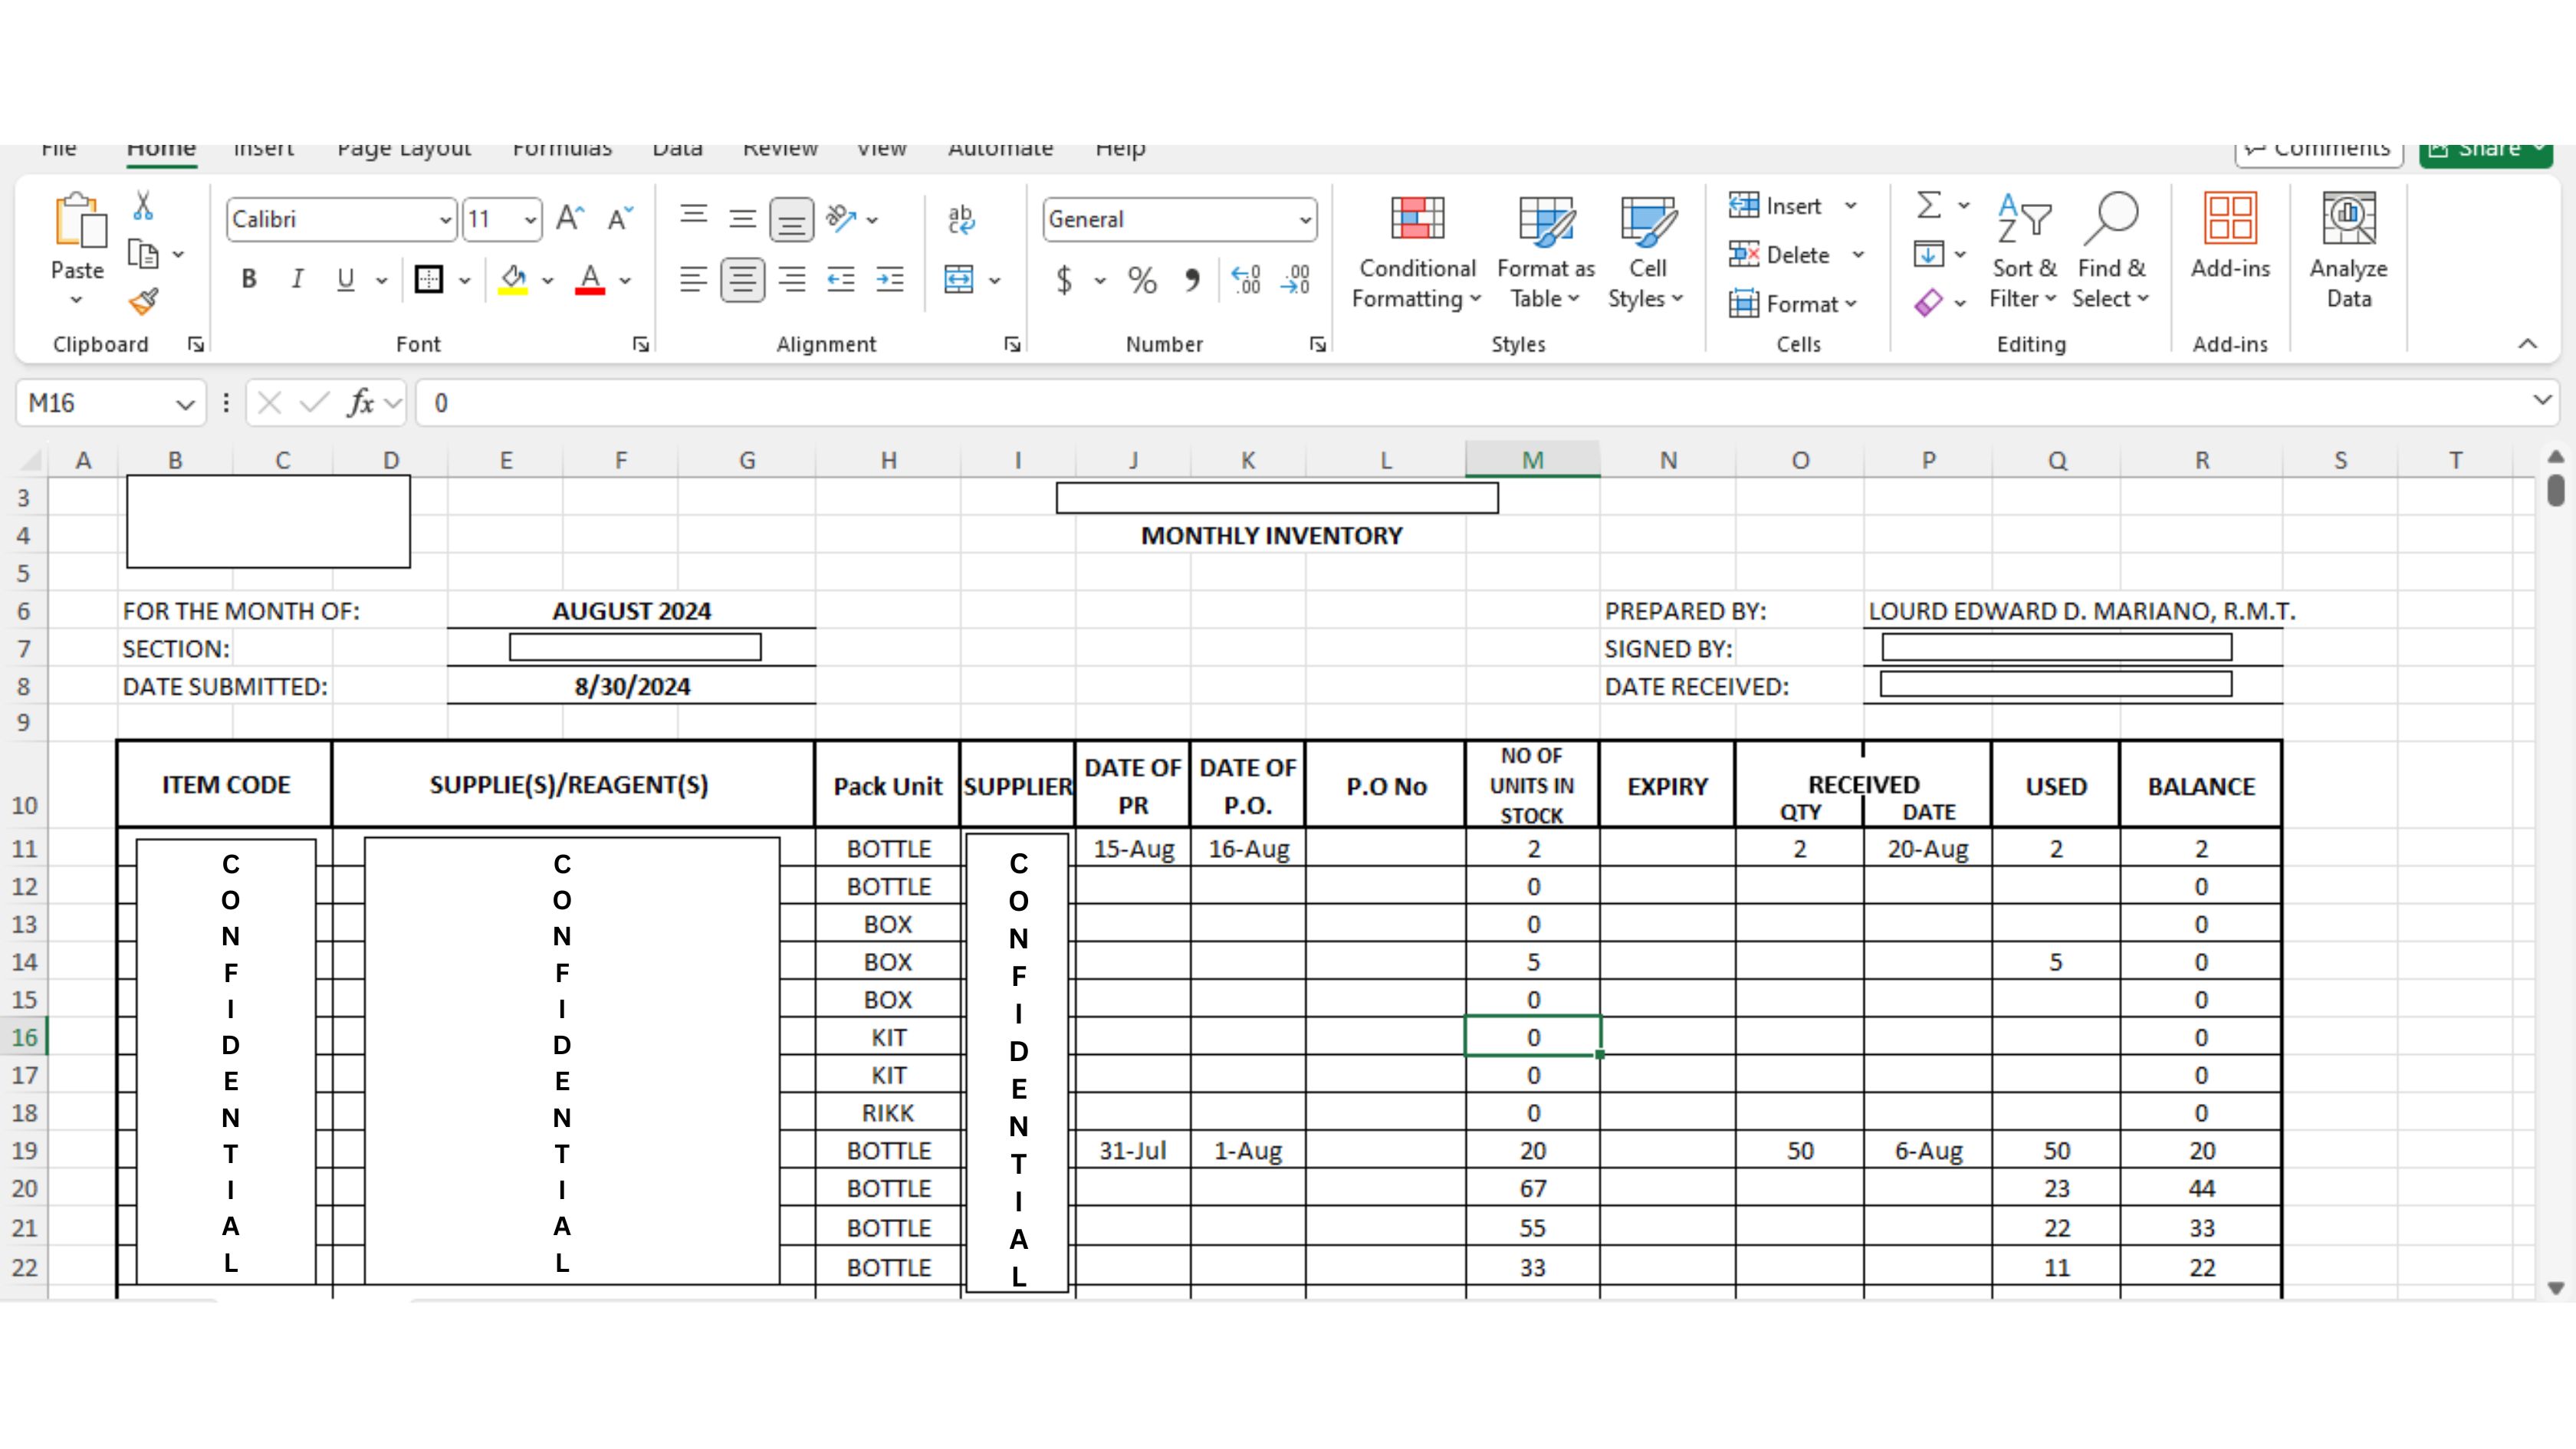
Task: Click the Cut scissors icon
Action: tap(143, 206)
